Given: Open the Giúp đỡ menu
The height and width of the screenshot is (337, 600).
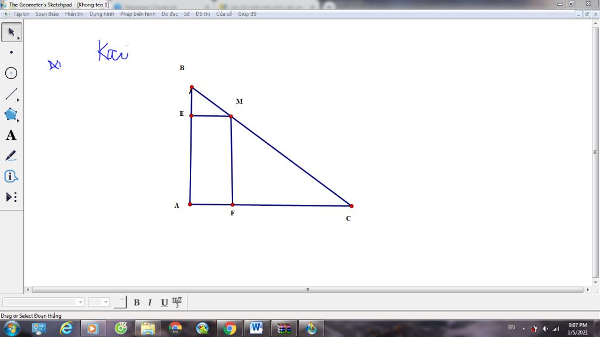Looking at the screenshot, I should pyautogui.click(x=247, y=14).
